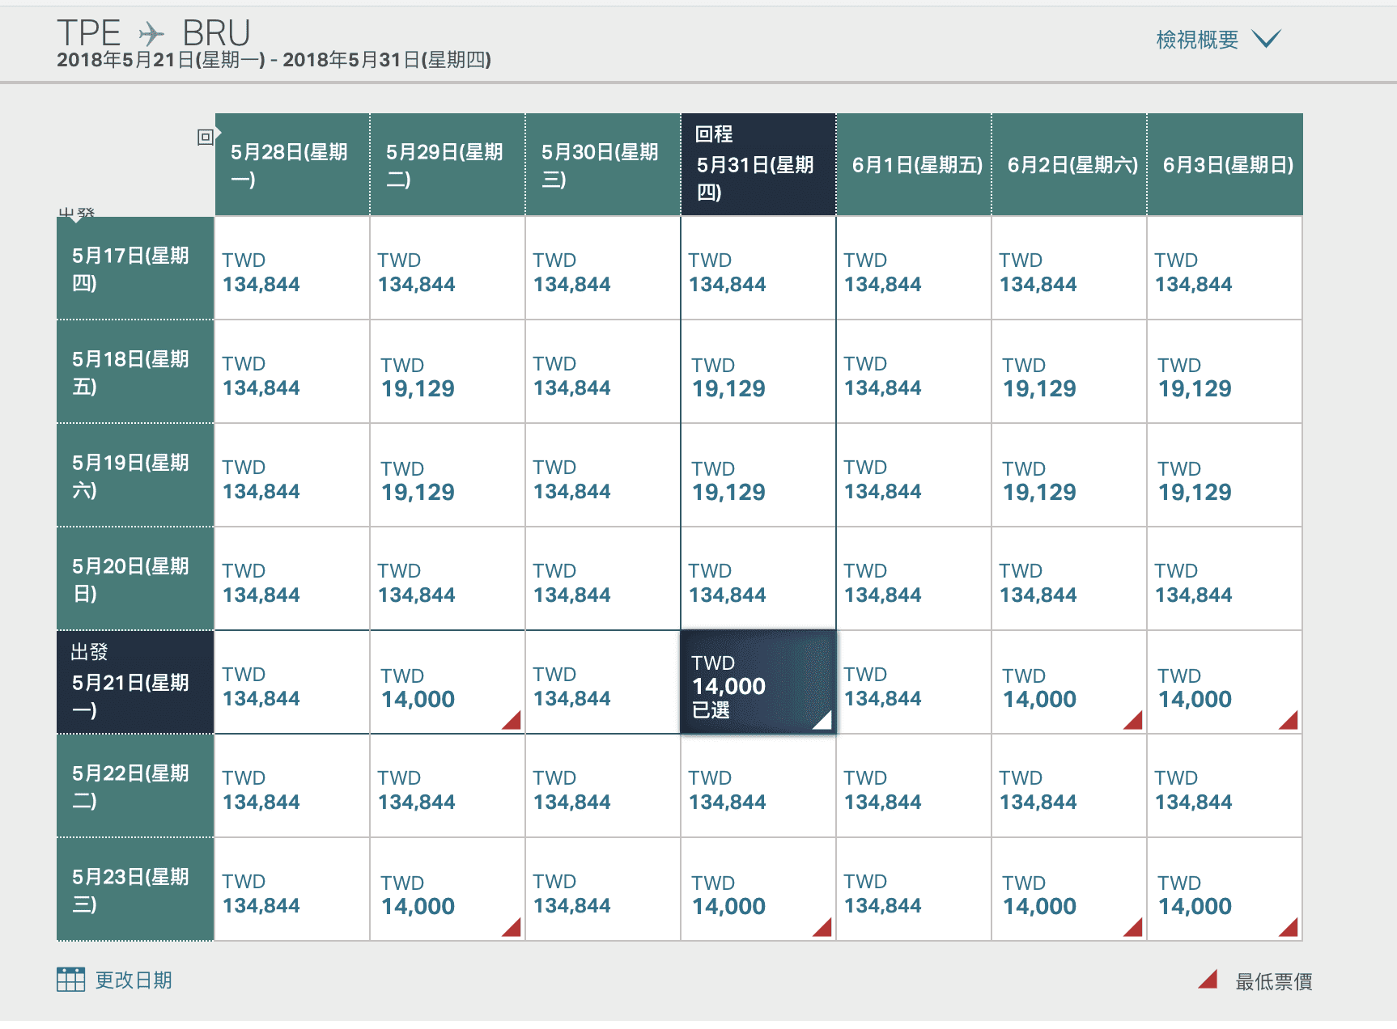Pick 134,844 fare for 5月20日 departure, 5月31日 return
This screenshot has height=1029, width=1397.
[x=758, y=579]
